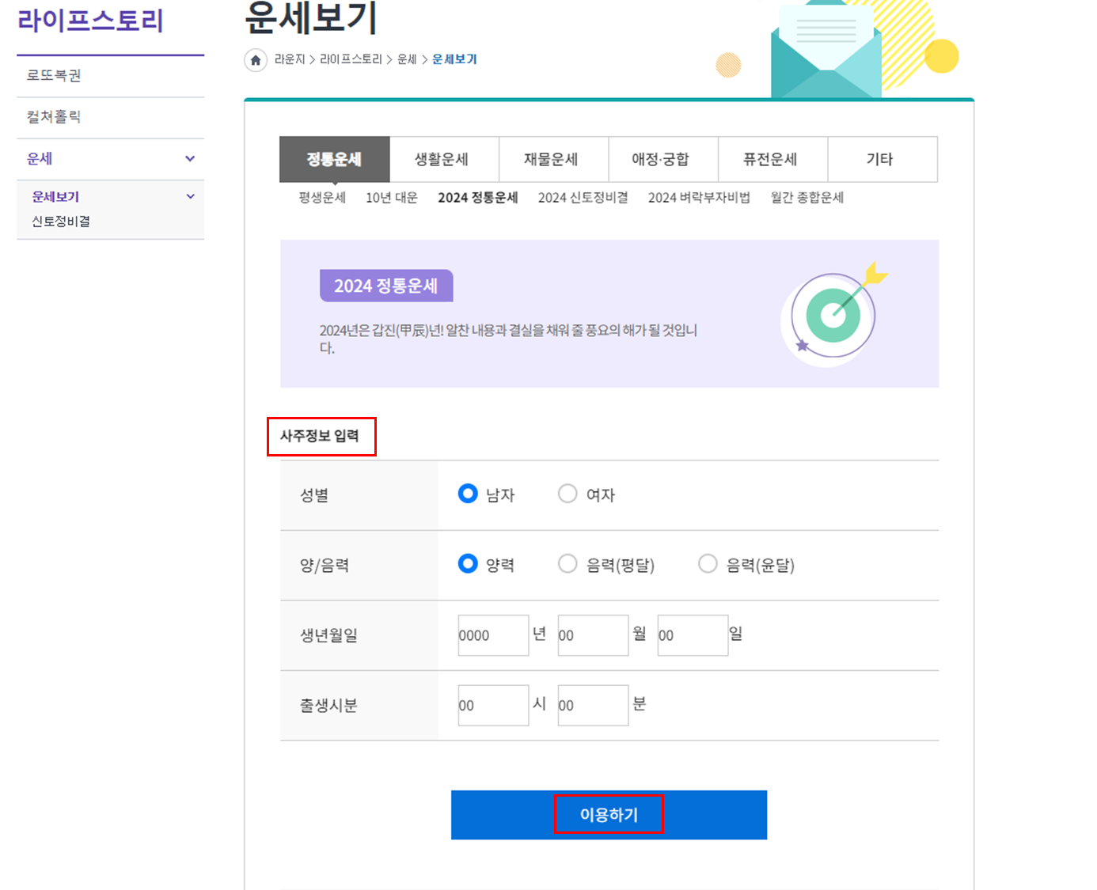1097x890 pixels.
Task: Open the 평생운세 submenu item
Action: [x=321, y=198]
